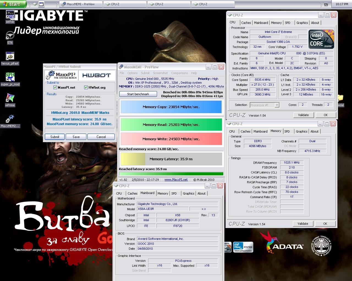Click the 10:17 PM system clock
The height and width of the screenshot is (281, 352).
click(x=342, y=4)
